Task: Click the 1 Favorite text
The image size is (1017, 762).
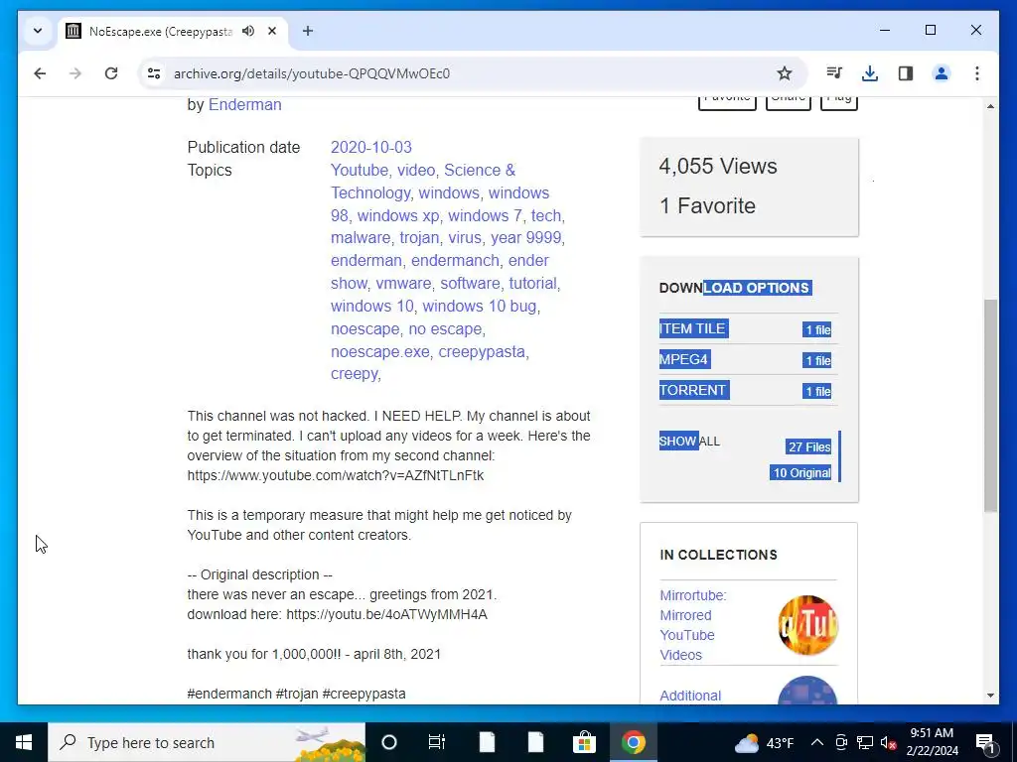Action: coord(707,206)
